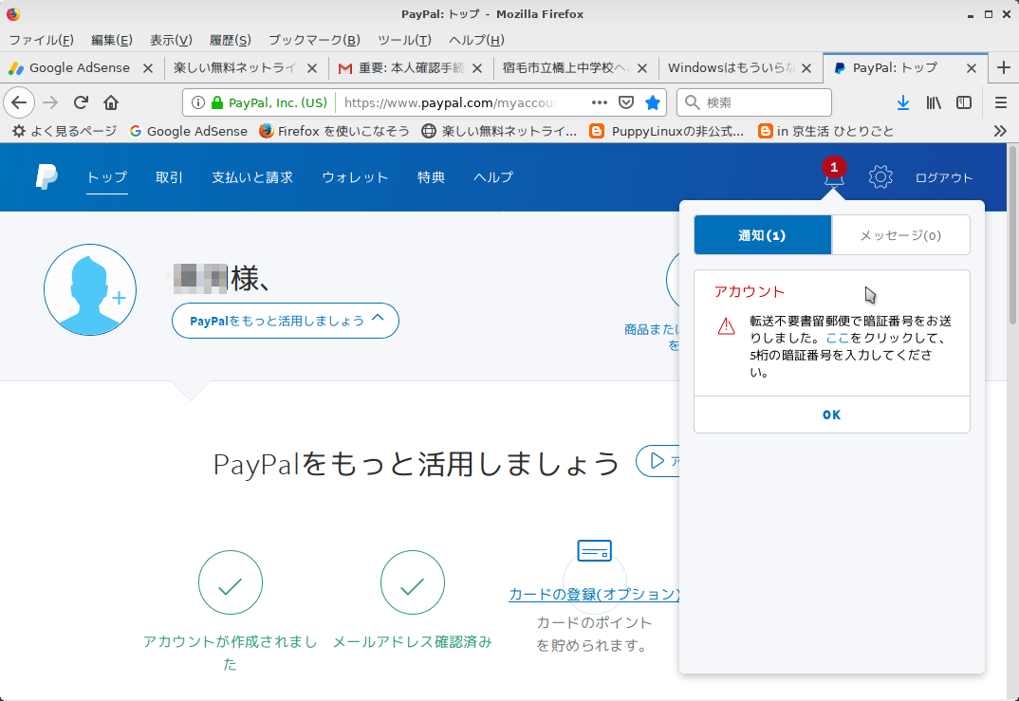Expand the bookmarks overflow chevron

pyautogui.click(x=998, y=132)
